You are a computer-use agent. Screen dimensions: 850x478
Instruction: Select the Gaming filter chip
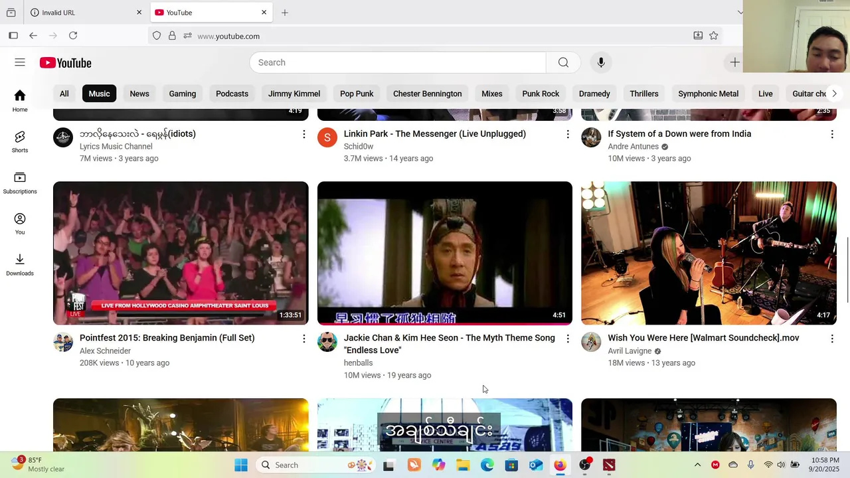[183, 94]
